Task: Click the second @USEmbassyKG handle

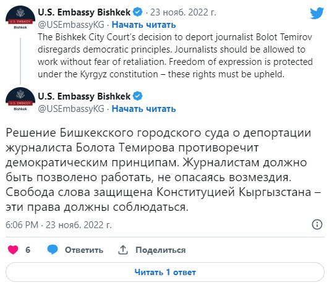Action: point(71,109)
